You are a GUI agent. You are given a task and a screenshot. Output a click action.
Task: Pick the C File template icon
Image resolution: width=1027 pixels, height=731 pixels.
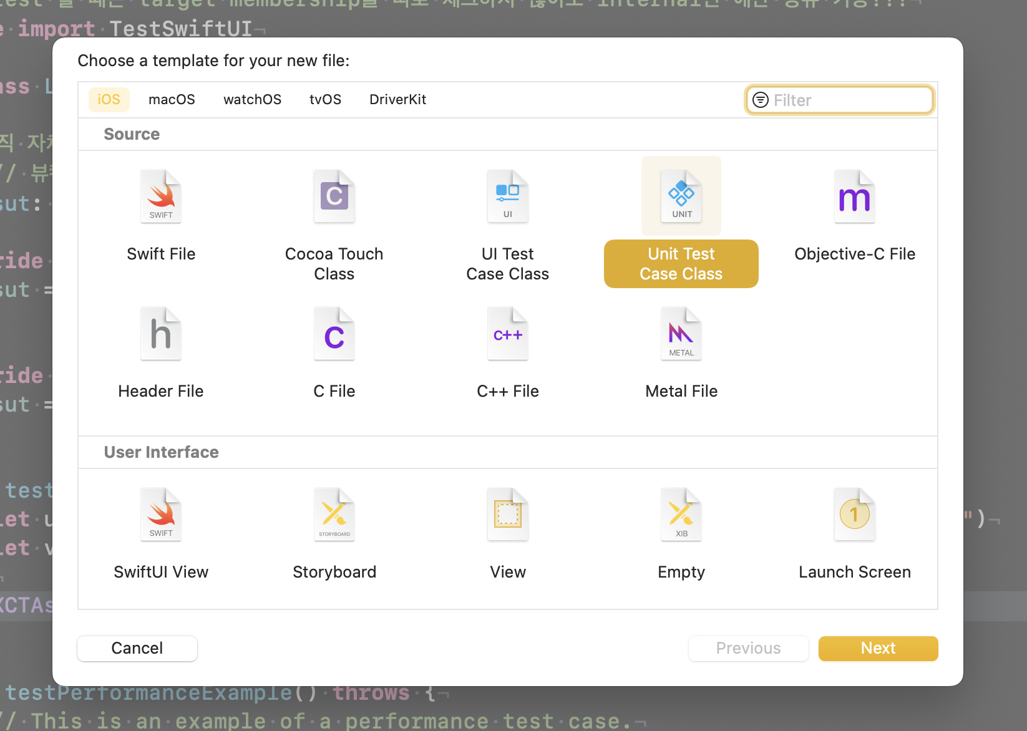click(334, 334)
